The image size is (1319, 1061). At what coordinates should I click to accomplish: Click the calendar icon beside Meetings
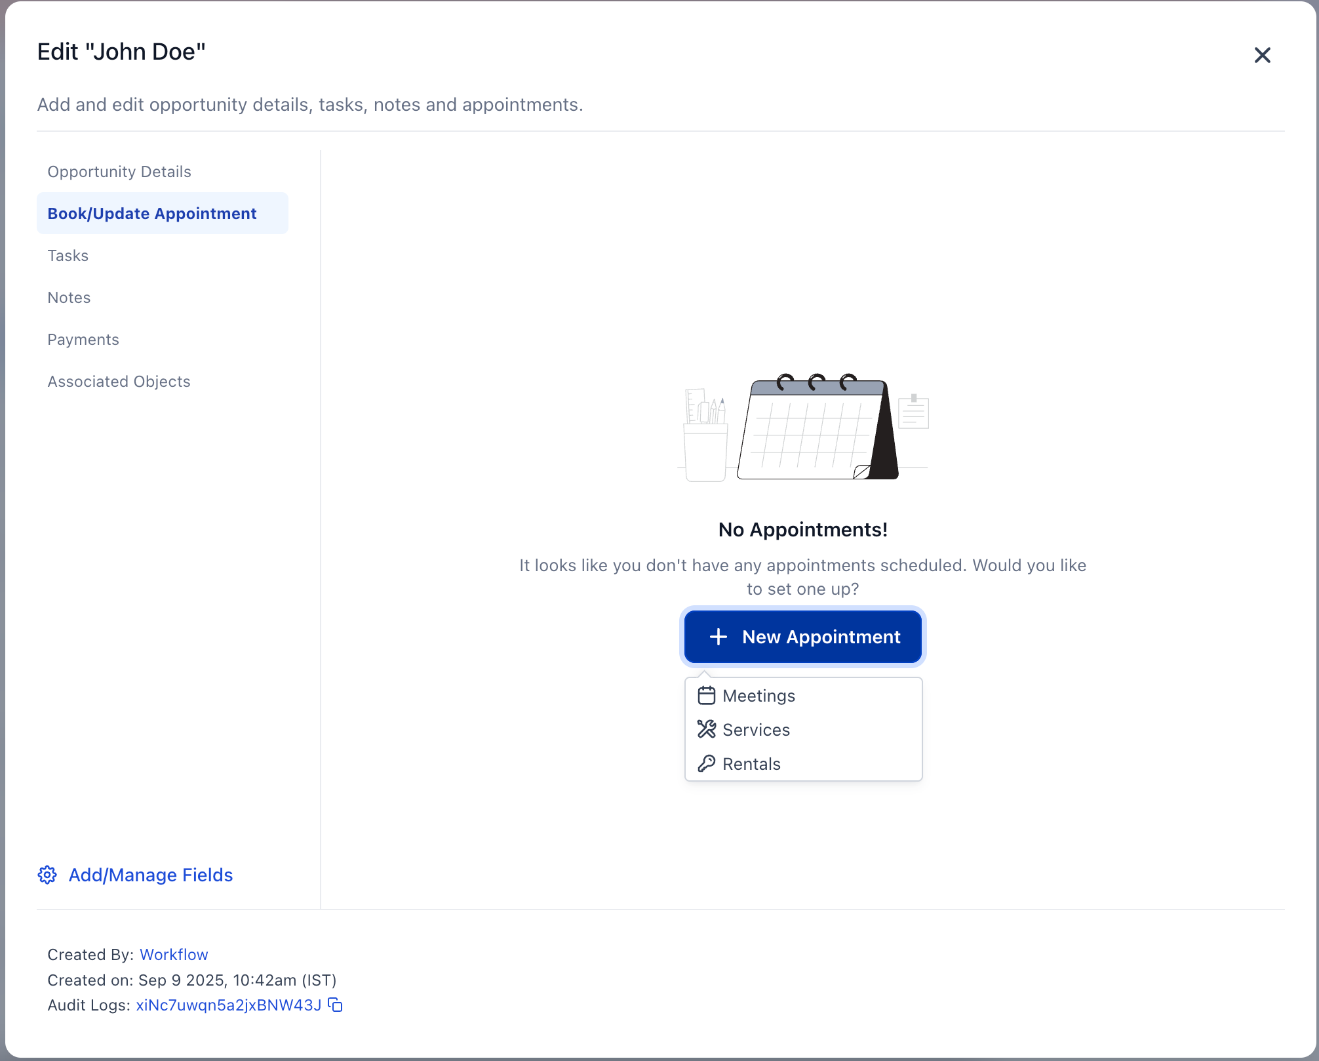coord(707,695)
